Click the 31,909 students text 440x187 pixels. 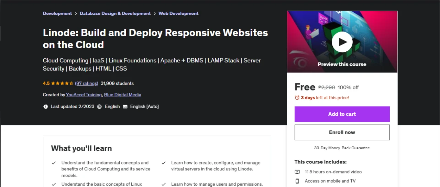coord(117,83)
